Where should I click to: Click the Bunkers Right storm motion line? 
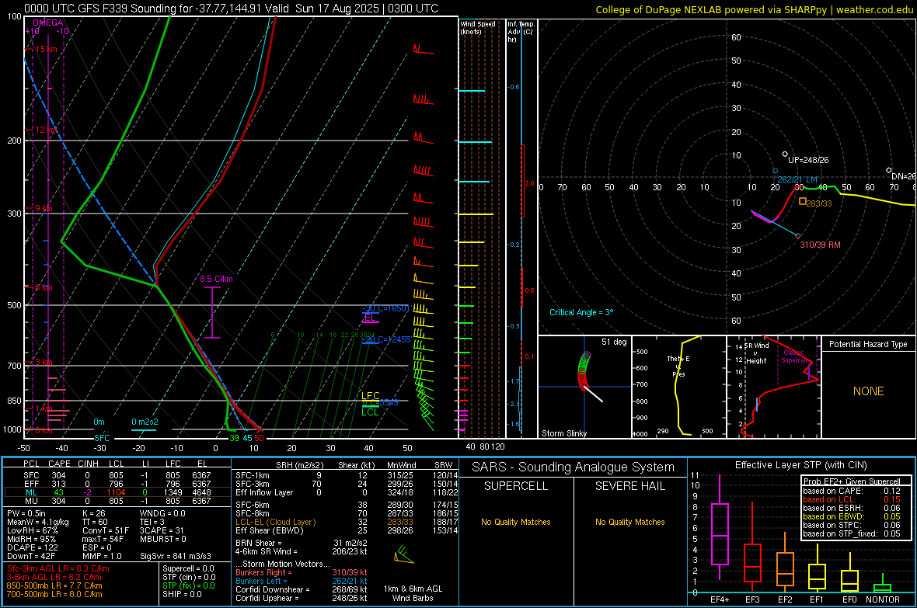[x=302, y=572]
